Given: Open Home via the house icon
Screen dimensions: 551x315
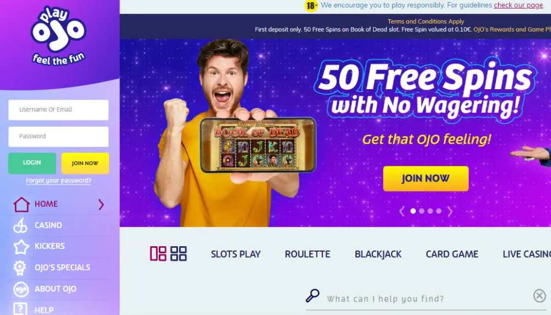Looking at the screenshot, I should pyautogui.click(x=21, y=204).
